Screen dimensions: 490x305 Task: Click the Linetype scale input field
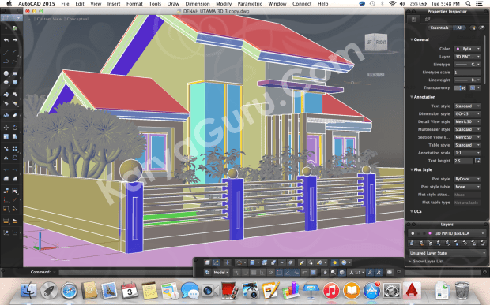[467, 73]
